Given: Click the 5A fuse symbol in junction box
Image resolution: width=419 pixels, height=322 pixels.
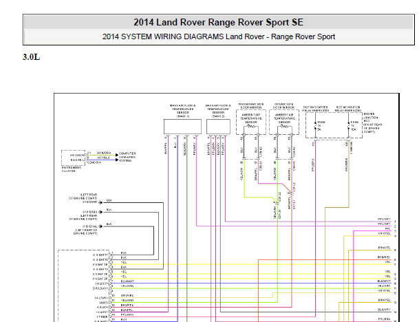Looking at the screenshot, I should [x=315, y=126].
